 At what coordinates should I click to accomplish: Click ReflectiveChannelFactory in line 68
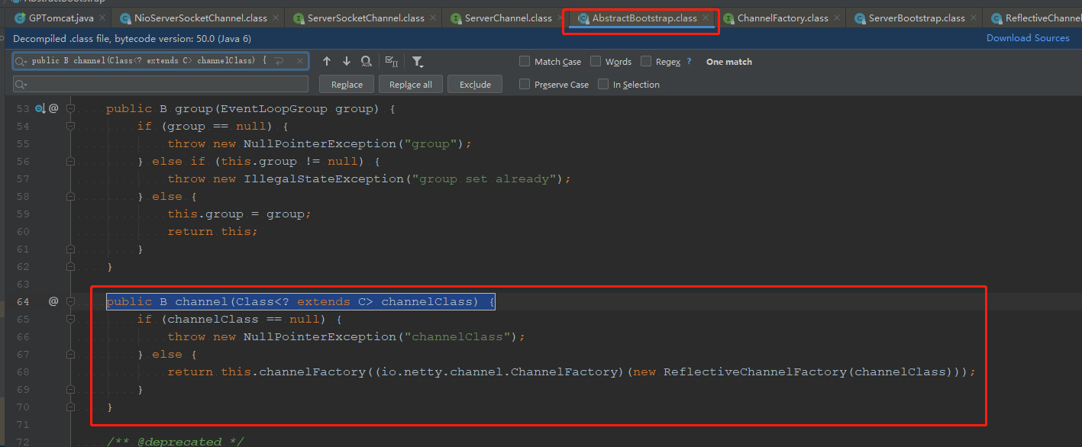click(755, 371)
